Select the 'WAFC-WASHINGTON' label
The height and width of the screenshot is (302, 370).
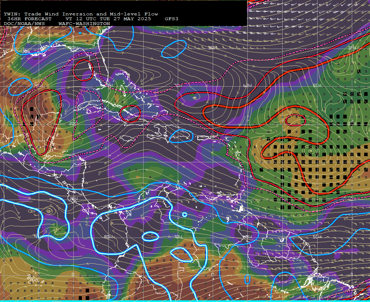click(84, 24)
